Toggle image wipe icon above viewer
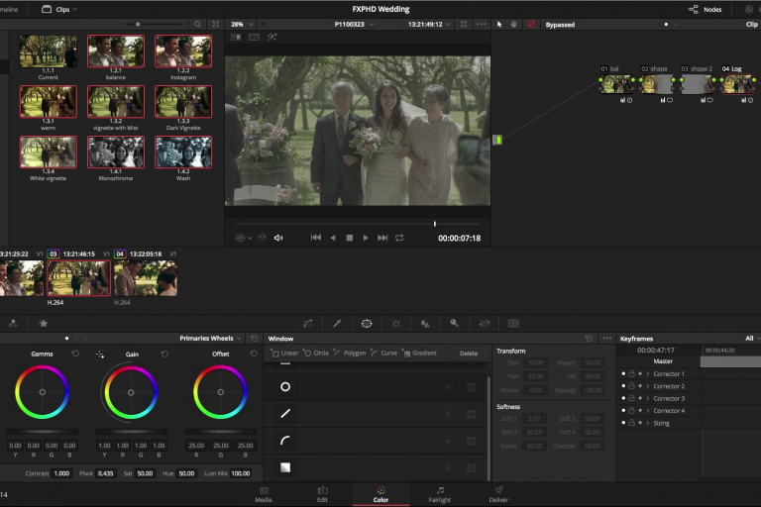The width and height of the screenshot is (761, 507). (236, 37)
